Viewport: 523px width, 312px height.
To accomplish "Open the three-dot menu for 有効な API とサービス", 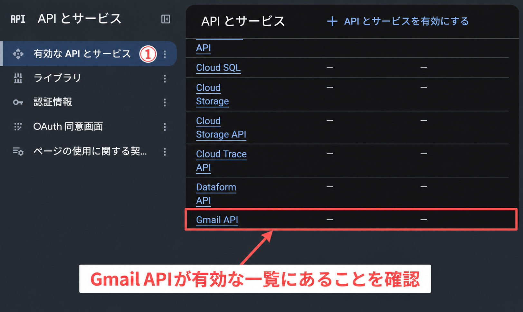I will coord(165,54).
